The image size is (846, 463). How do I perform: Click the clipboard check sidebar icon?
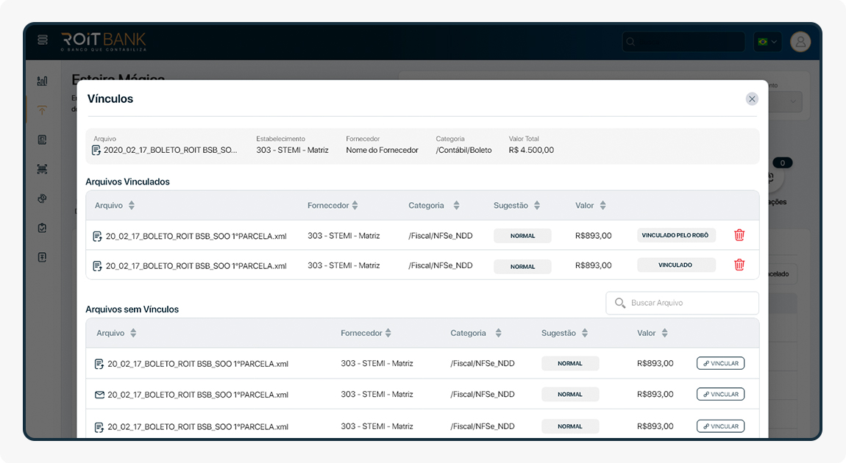tap(42, 228)
